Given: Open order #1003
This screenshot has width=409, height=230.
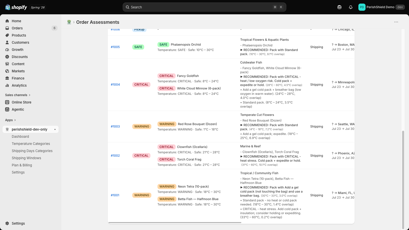Looking at the screenshot, I should click(x=115, y=126).
